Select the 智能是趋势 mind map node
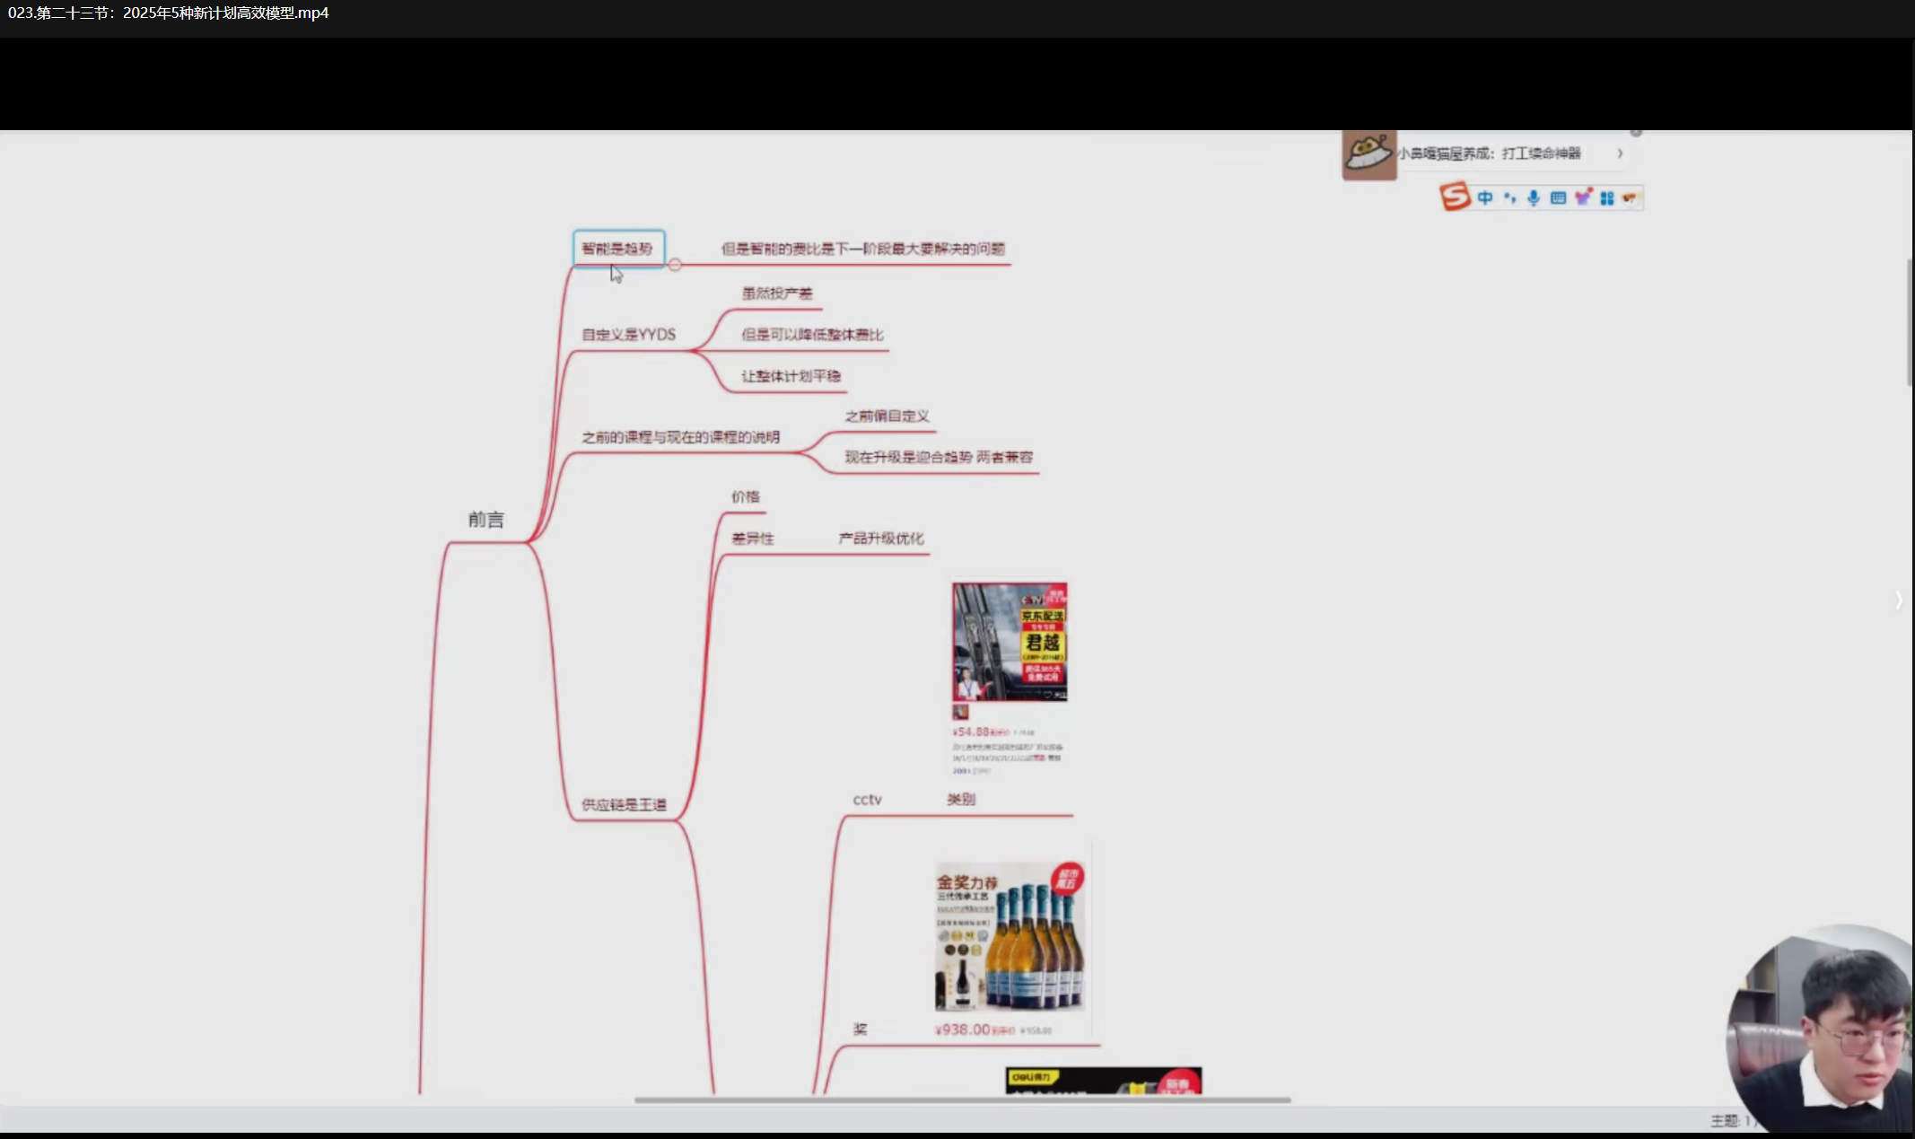The width and height of the screenshot is (1915, 1139). point(618,249)
